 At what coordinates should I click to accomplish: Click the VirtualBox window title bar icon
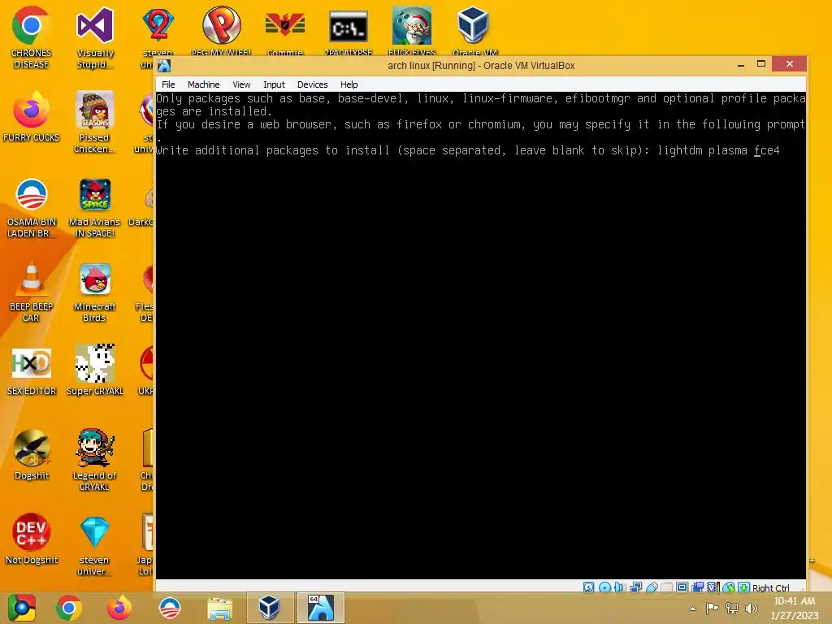click(x=164, y=66)
